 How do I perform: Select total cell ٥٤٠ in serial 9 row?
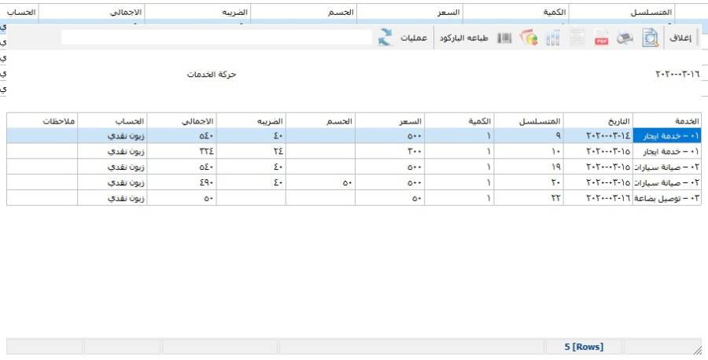(x=182, y=136)
